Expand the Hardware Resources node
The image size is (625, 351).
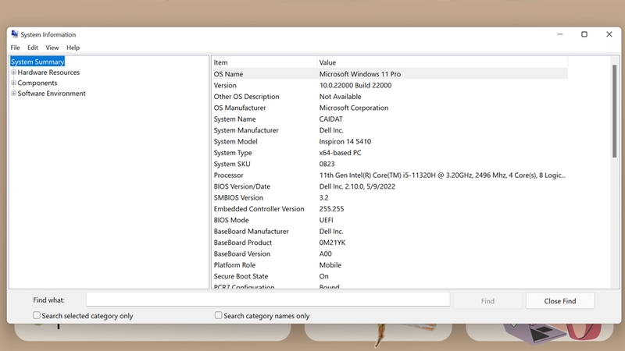pyautogui.click(x=13, y=73)
